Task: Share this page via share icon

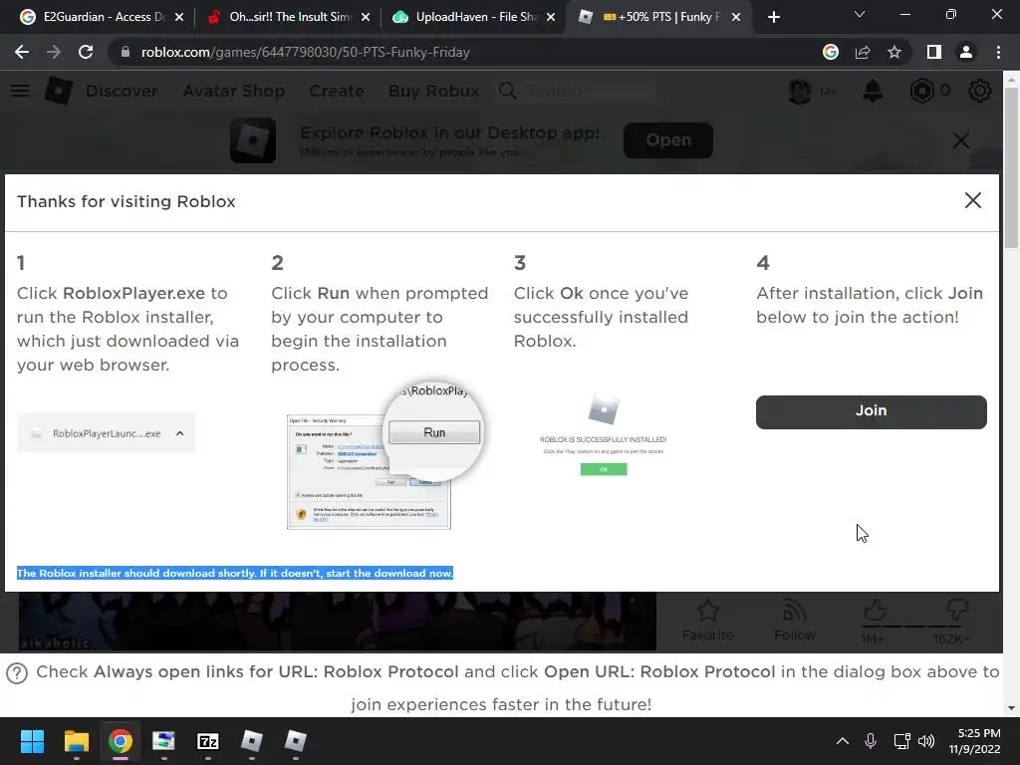Action: (863, 52)
